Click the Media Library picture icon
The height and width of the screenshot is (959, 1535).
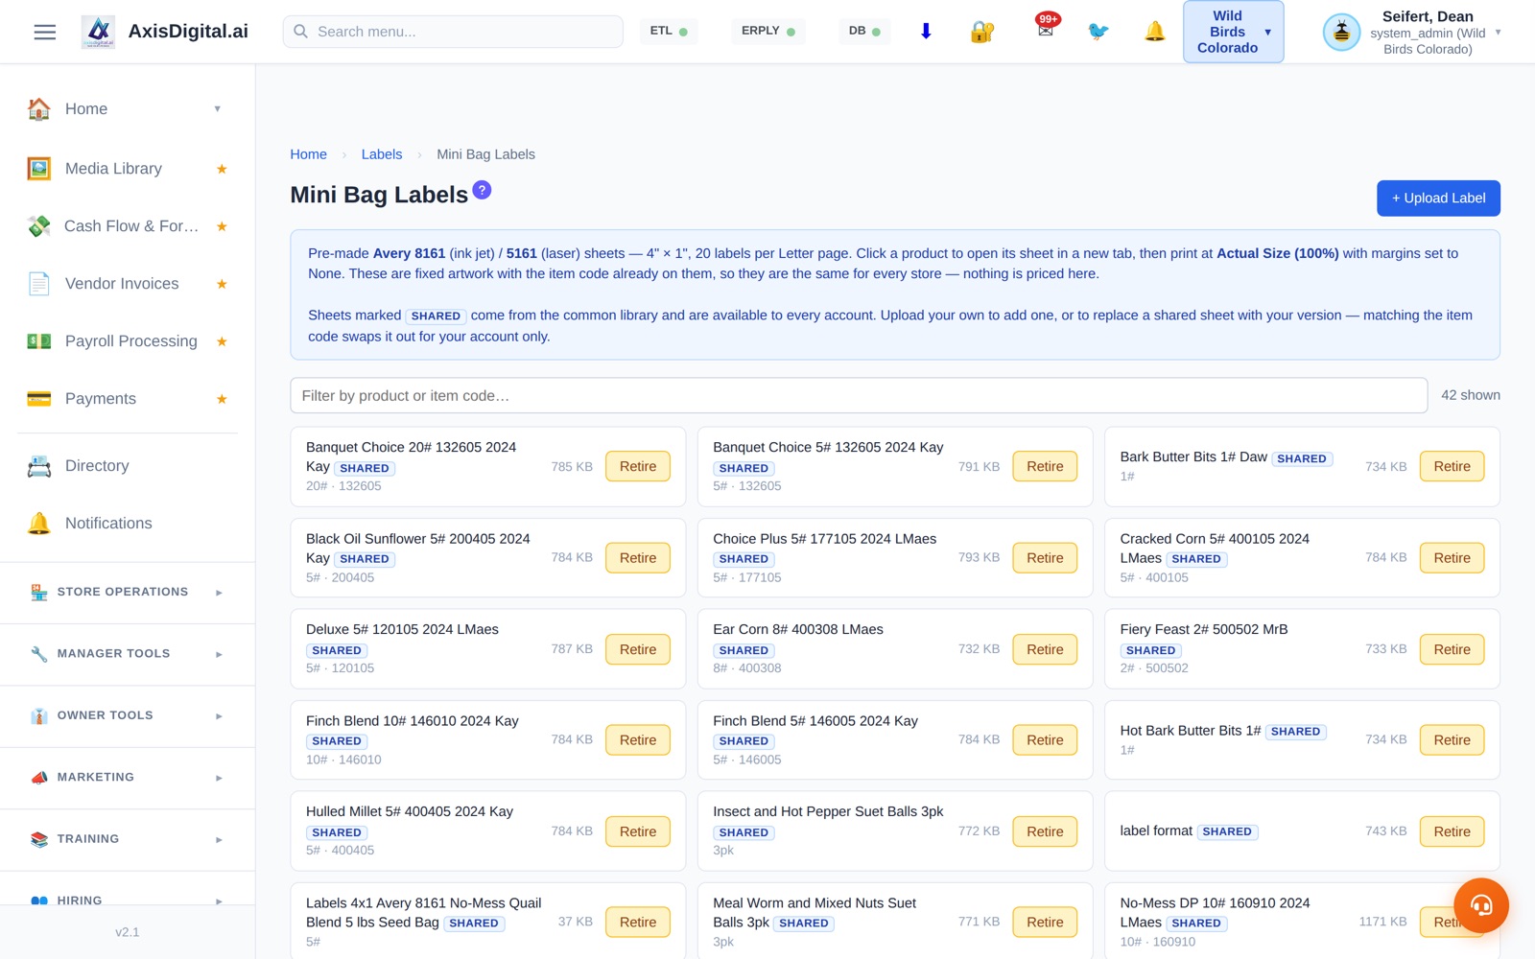39,169
